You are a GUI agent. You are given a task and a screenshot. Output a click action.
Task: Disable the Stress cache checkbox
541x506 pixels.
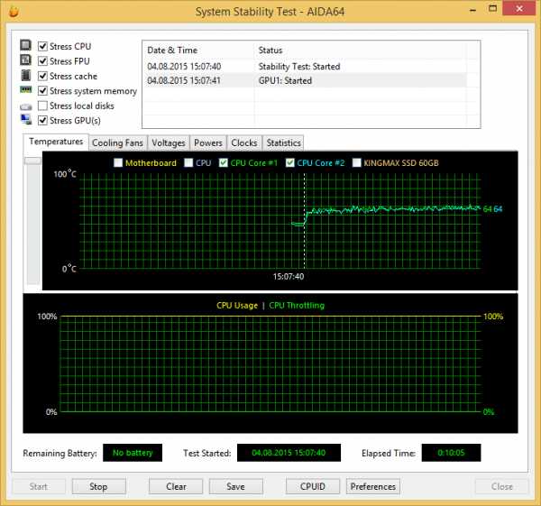coord(42,76)
